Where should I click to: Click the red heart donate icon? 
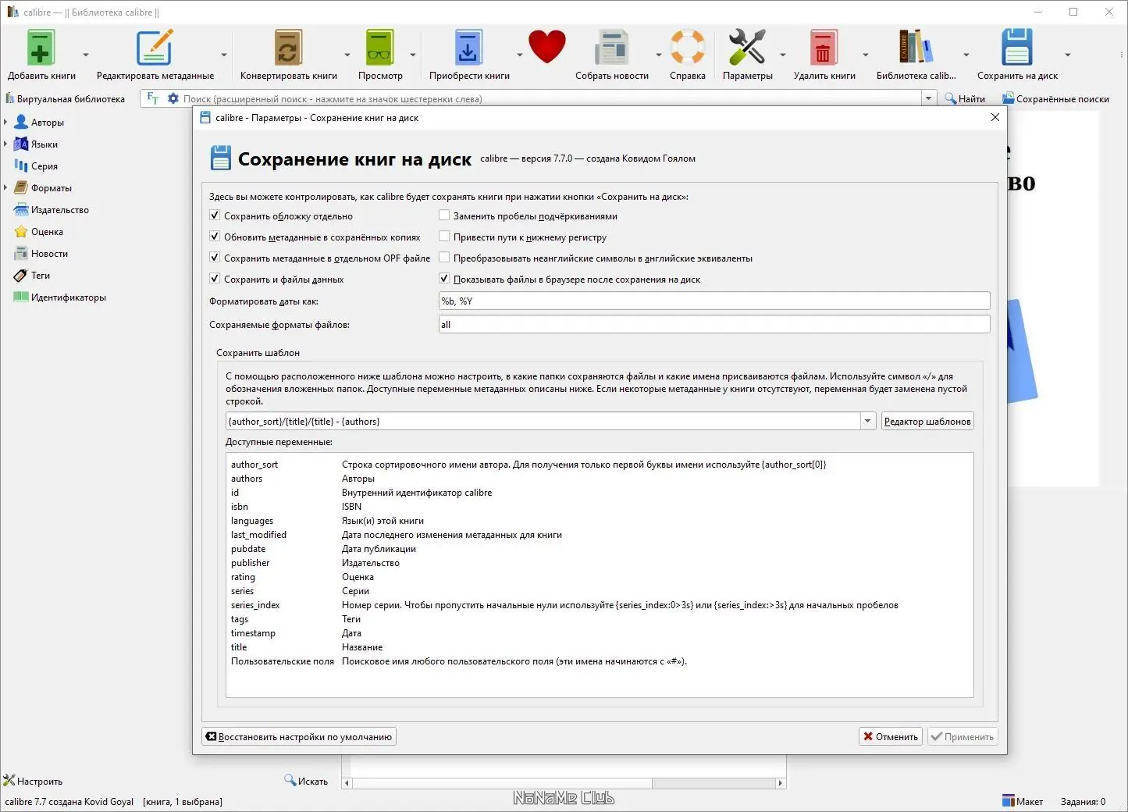point(546,47)
